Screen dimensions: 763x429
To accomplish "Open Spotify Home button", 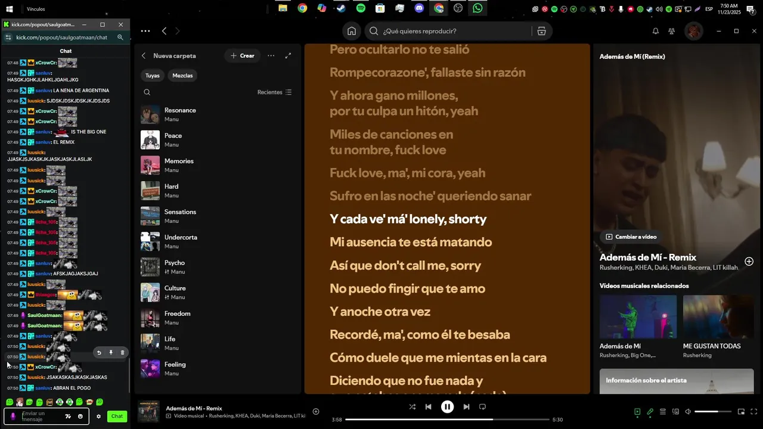I will (352, 31).
